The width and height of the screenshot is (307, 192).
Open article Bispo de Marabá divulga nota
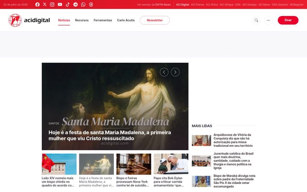(x=235, y=181)
